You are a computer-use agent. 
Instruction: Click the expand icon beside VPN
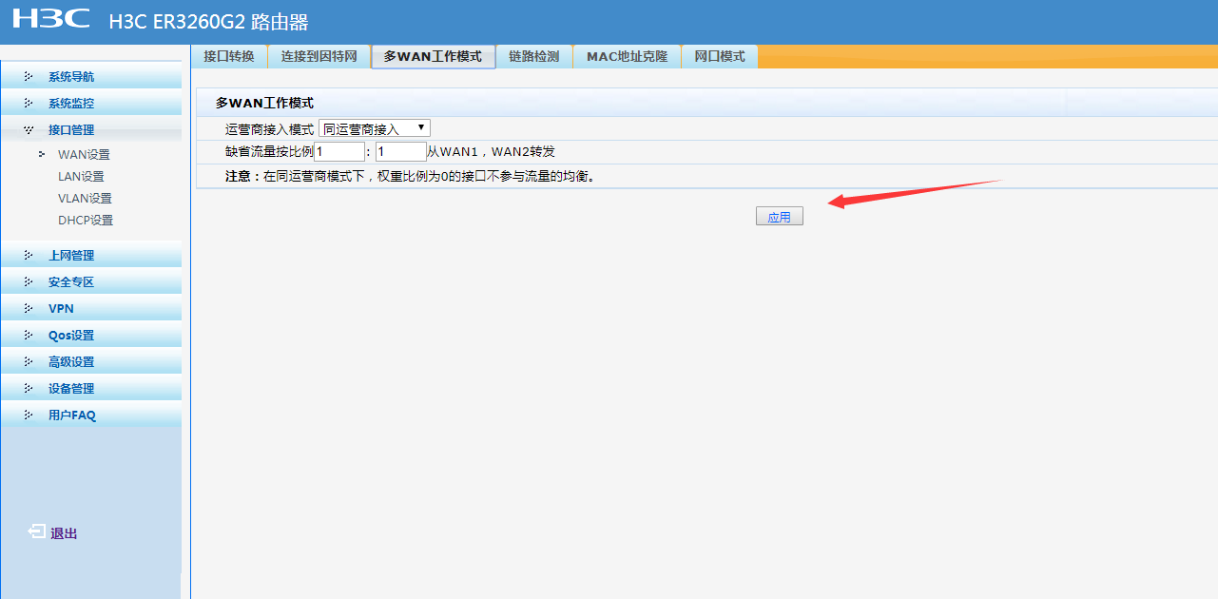tap(29, 309)
